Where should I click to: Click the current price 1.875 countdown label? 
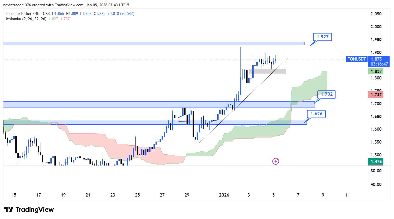(x=379, y=62)
